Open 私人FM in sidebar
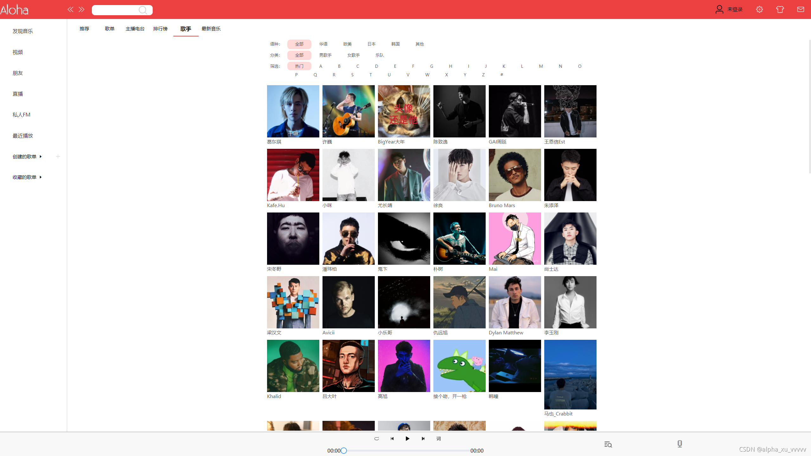The height and width of the screenshot is (456, 811). (22, 115)
